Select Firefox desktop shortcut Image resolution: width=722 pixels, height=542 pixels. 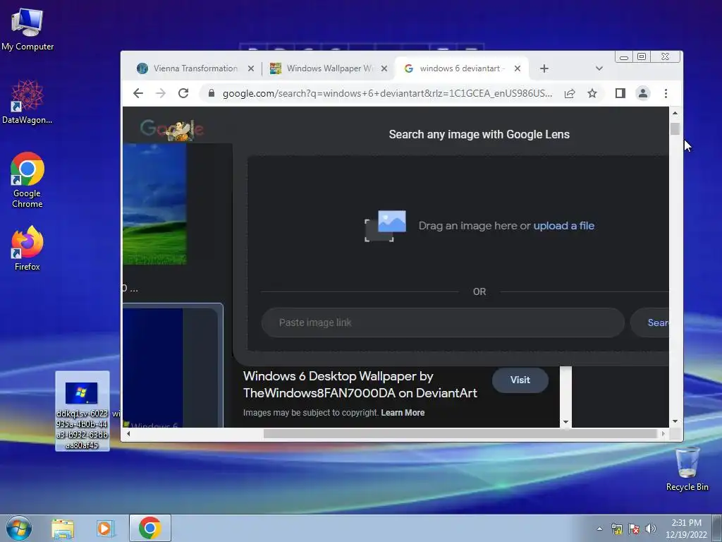tap(27, 248)
